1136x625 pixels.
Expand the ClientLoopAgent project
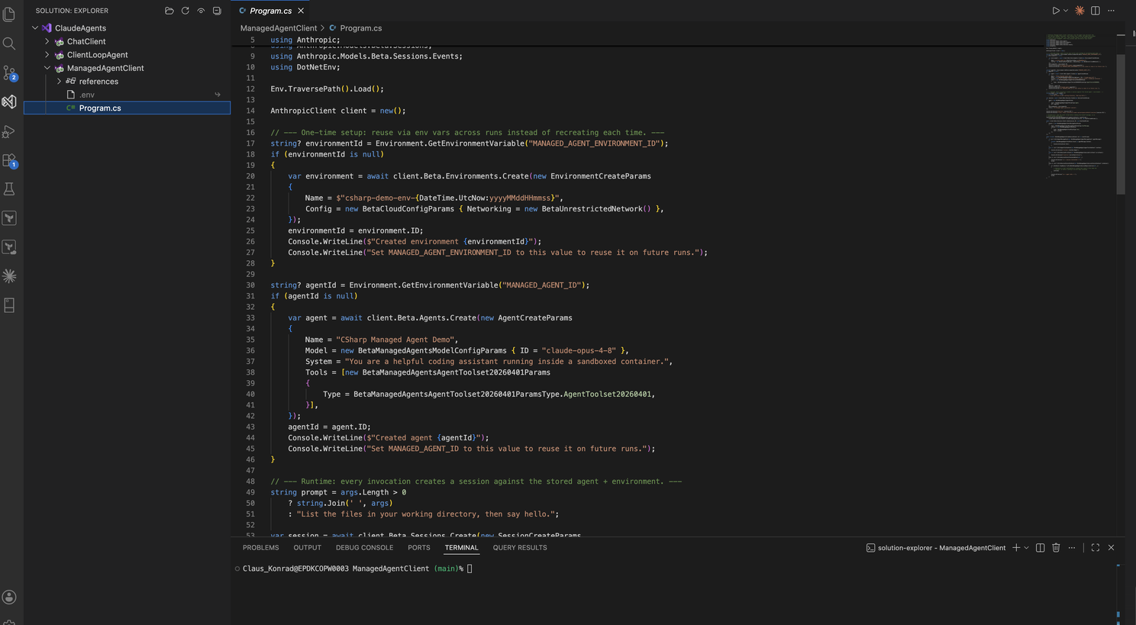coord(47,55)
